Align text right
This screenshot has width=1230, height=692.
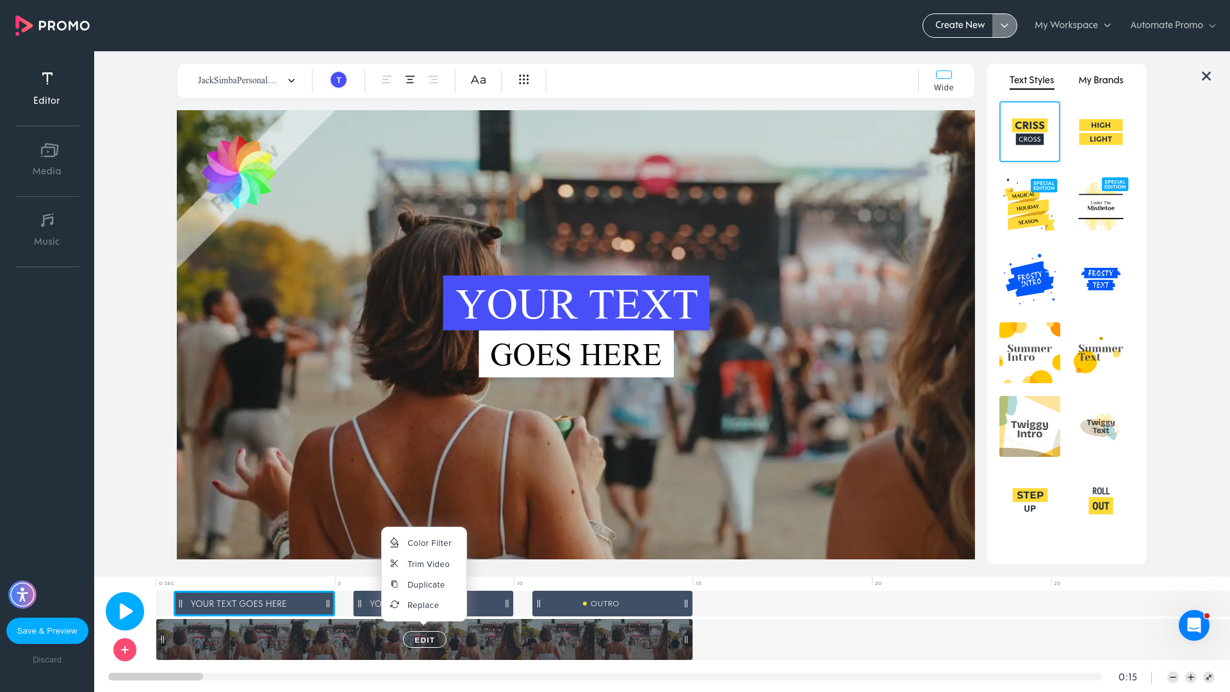click(433, 80)
